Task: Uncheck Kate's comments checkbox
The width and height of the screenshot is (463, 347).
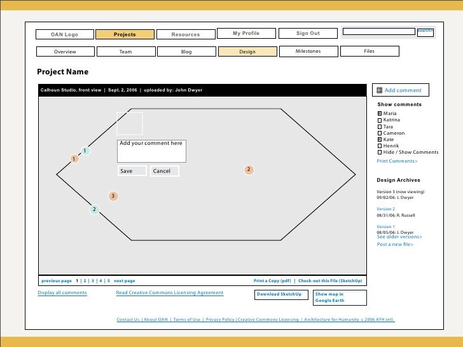Action: pyautogui.click(x=380, y=140)
